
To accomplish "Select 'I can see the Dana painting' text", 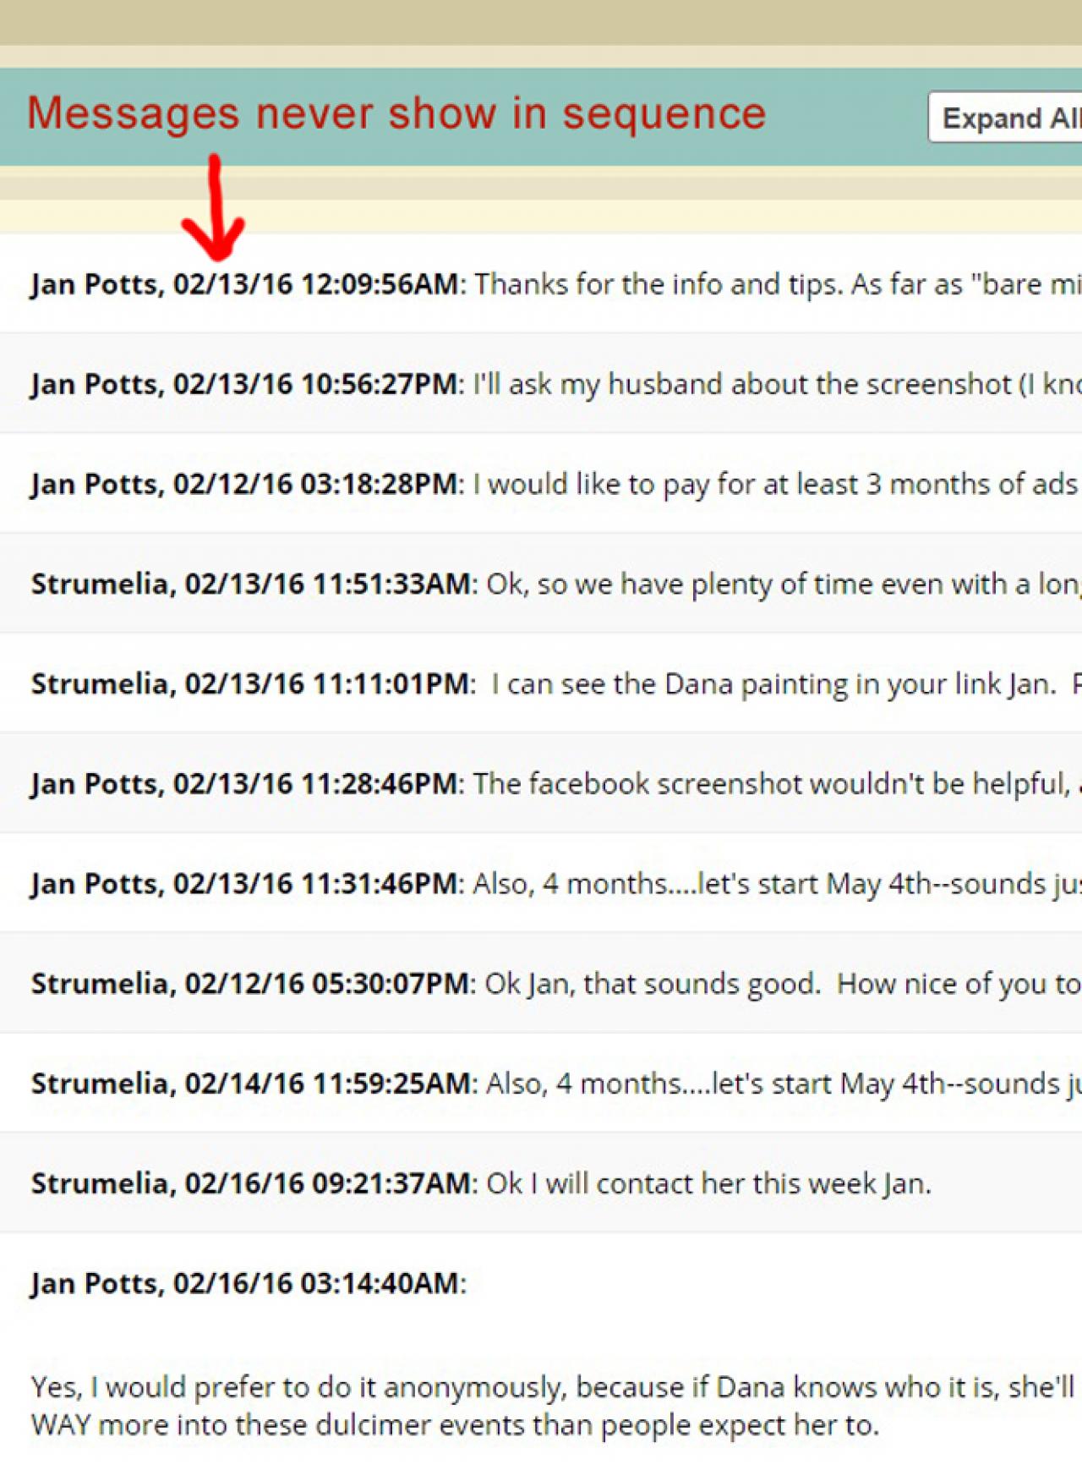I will [x=773, y=683].
